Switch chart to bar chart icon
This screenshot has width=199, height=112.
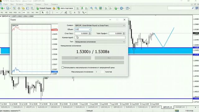pyautogui.click(x=78, y=8)
